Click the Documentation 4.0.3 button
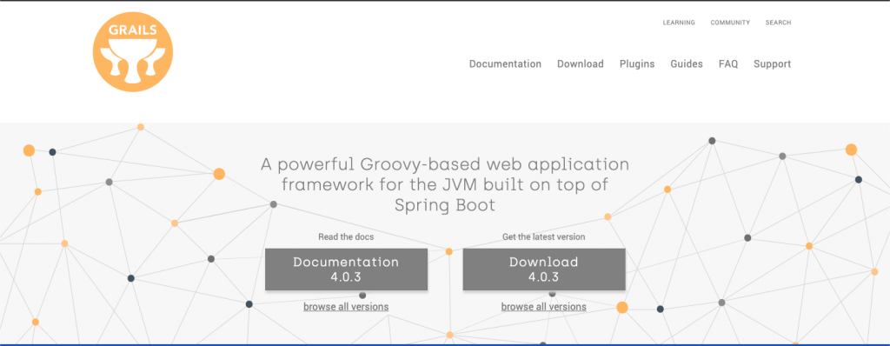 [346, 269]
